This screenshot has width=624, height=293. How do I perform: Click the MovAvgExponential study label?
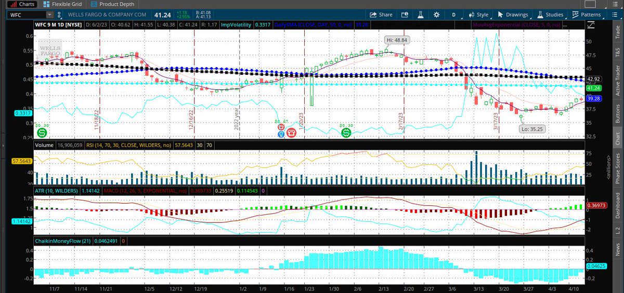click(x=516, y=24)
